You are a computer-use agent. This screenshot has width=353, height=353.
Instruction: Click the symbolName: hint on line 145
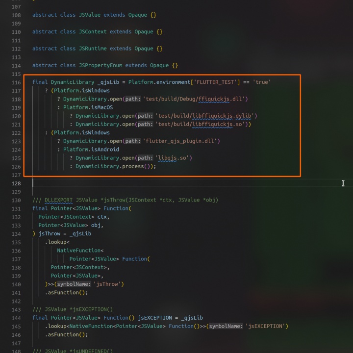point(226,326)
